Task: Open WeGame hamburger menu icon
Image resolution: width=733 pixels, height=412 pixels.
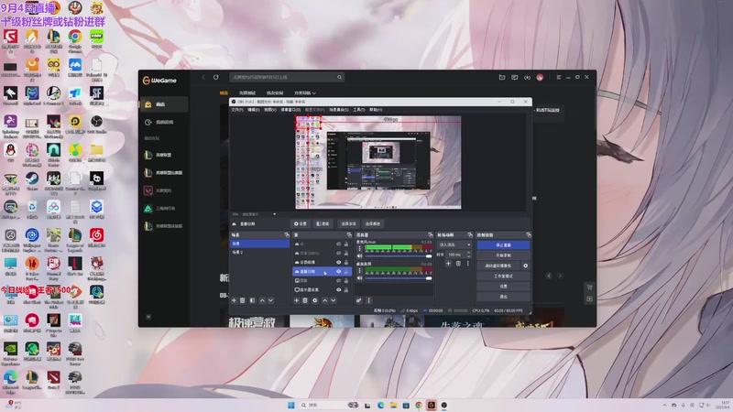Action: 559,77
